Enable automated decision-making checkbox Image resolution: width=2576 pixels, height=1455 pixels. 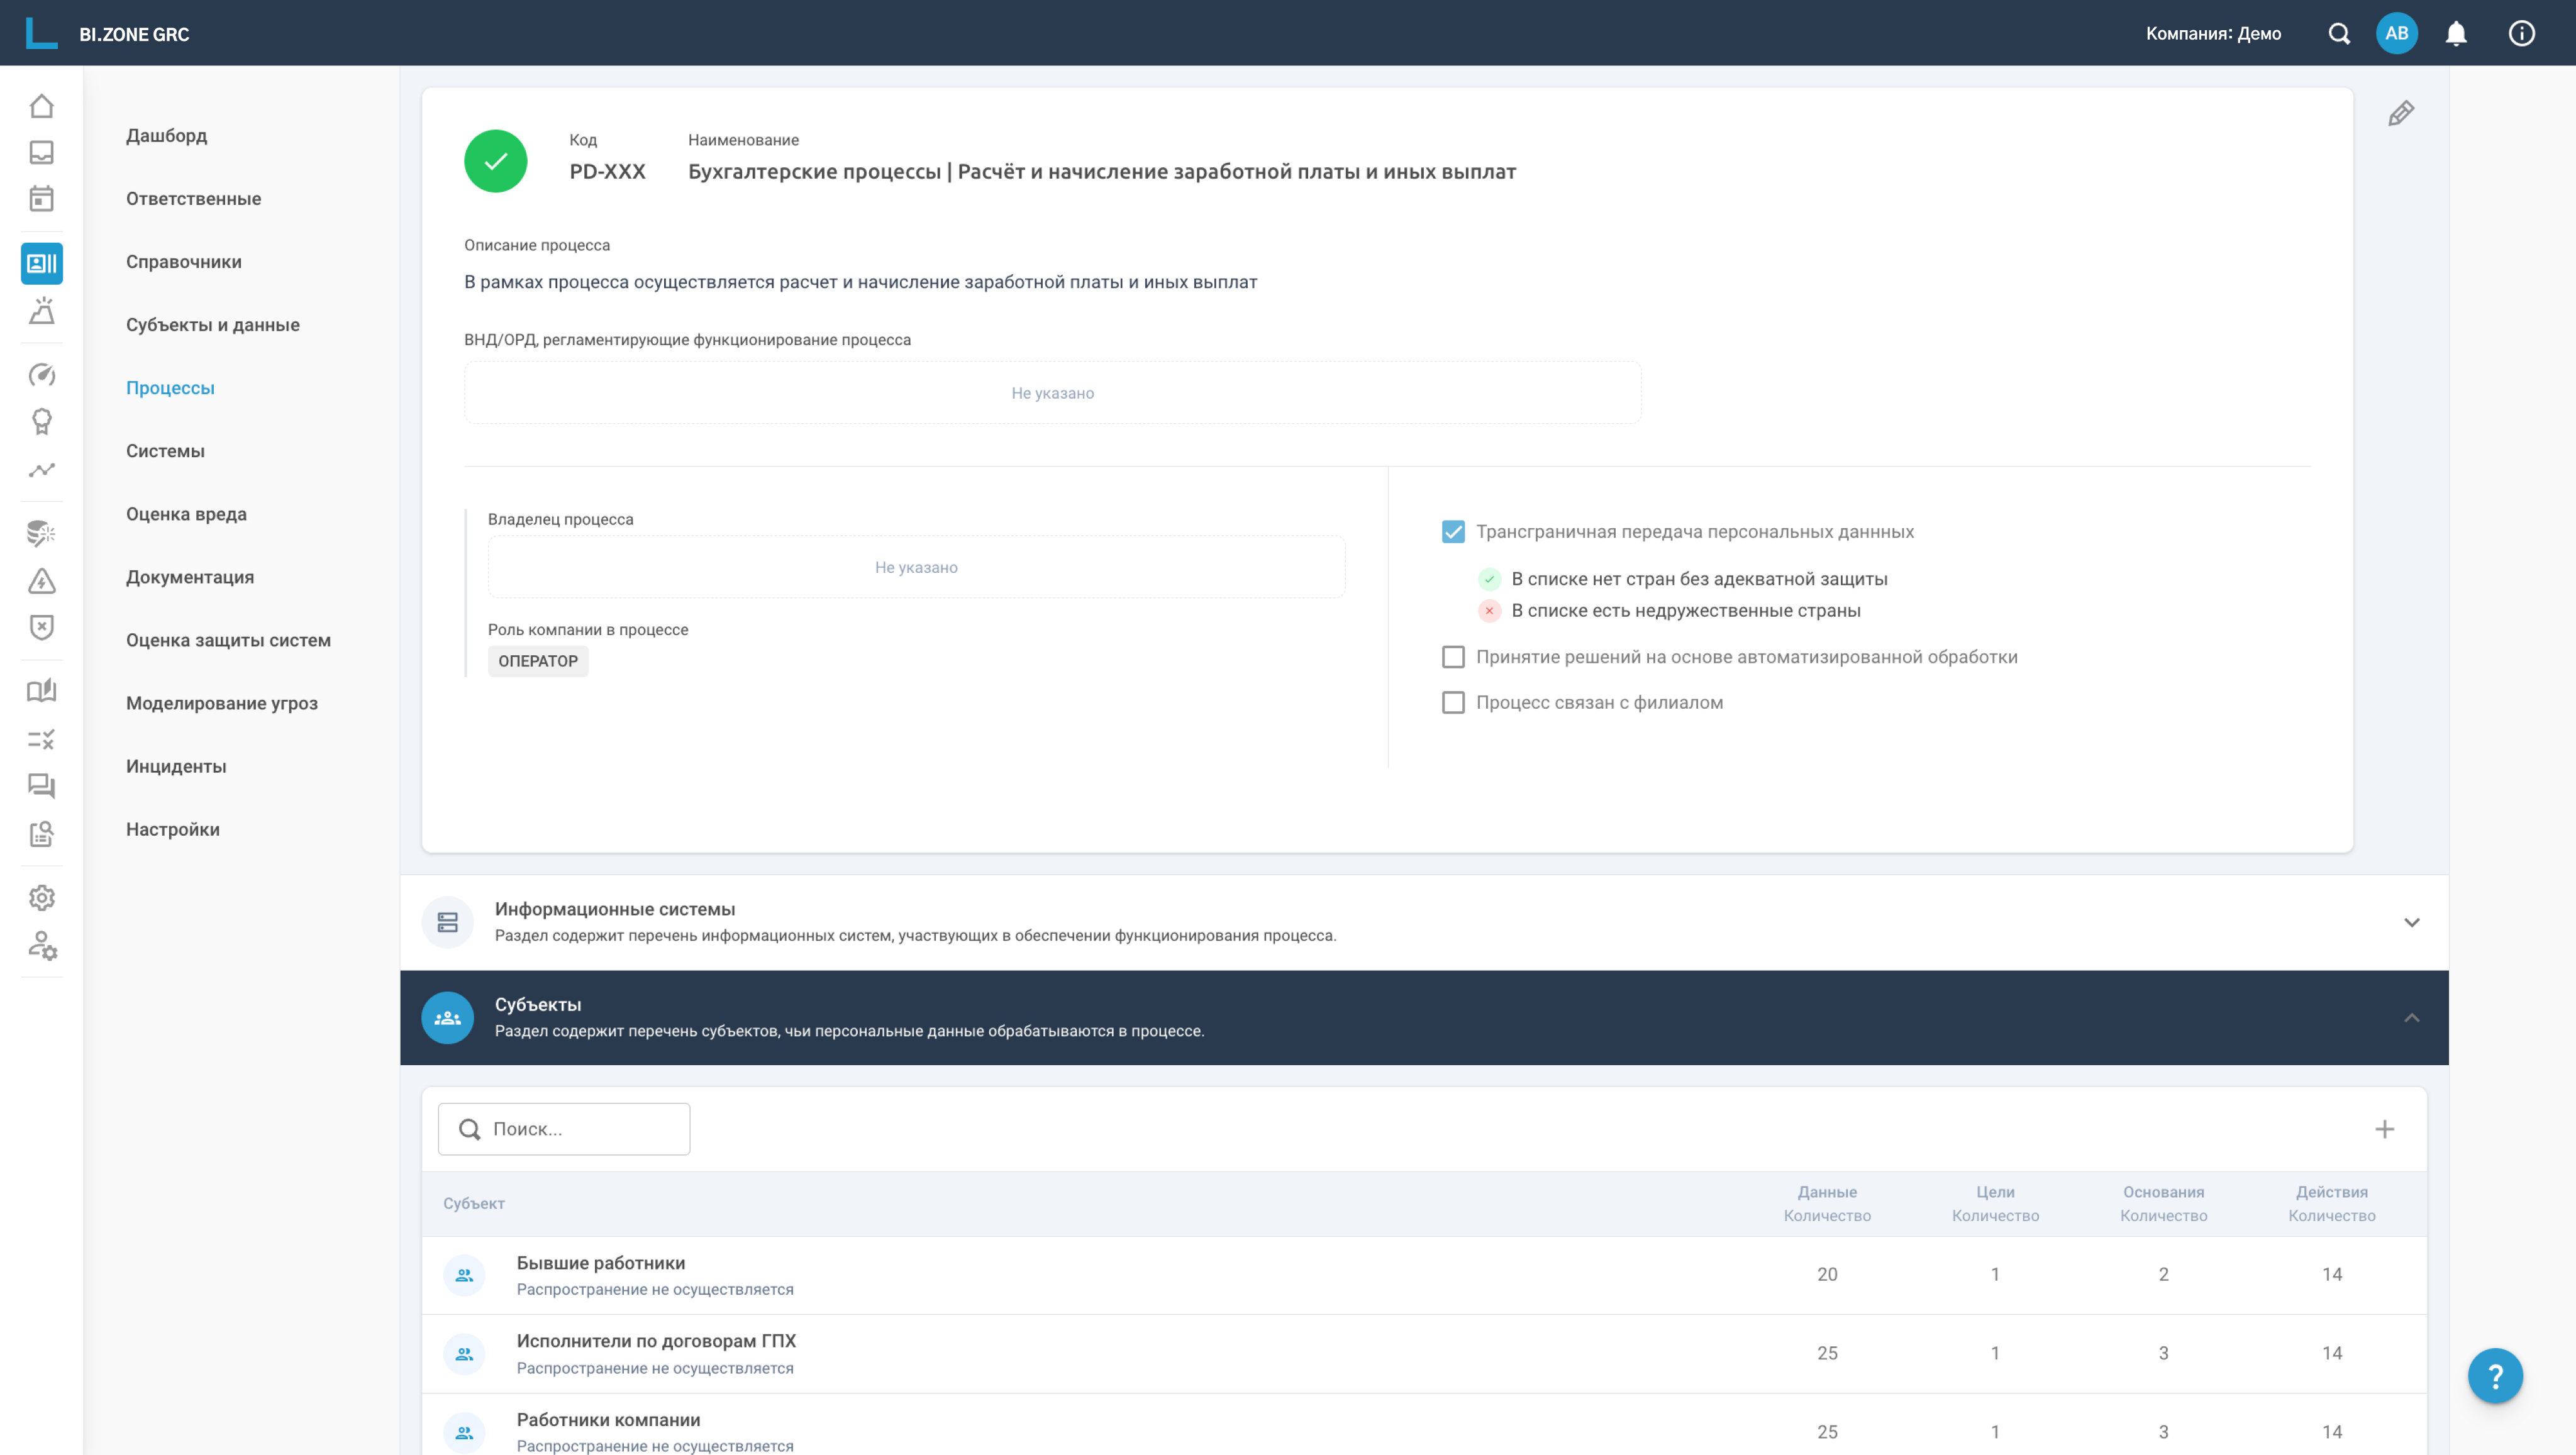pos(1453,657)
